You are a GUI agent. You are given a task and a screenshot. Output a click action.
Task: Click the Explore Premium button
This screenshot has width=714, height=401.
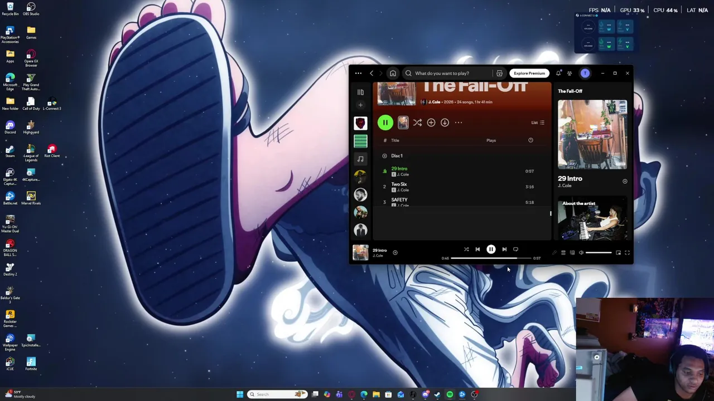pos(529,73)
